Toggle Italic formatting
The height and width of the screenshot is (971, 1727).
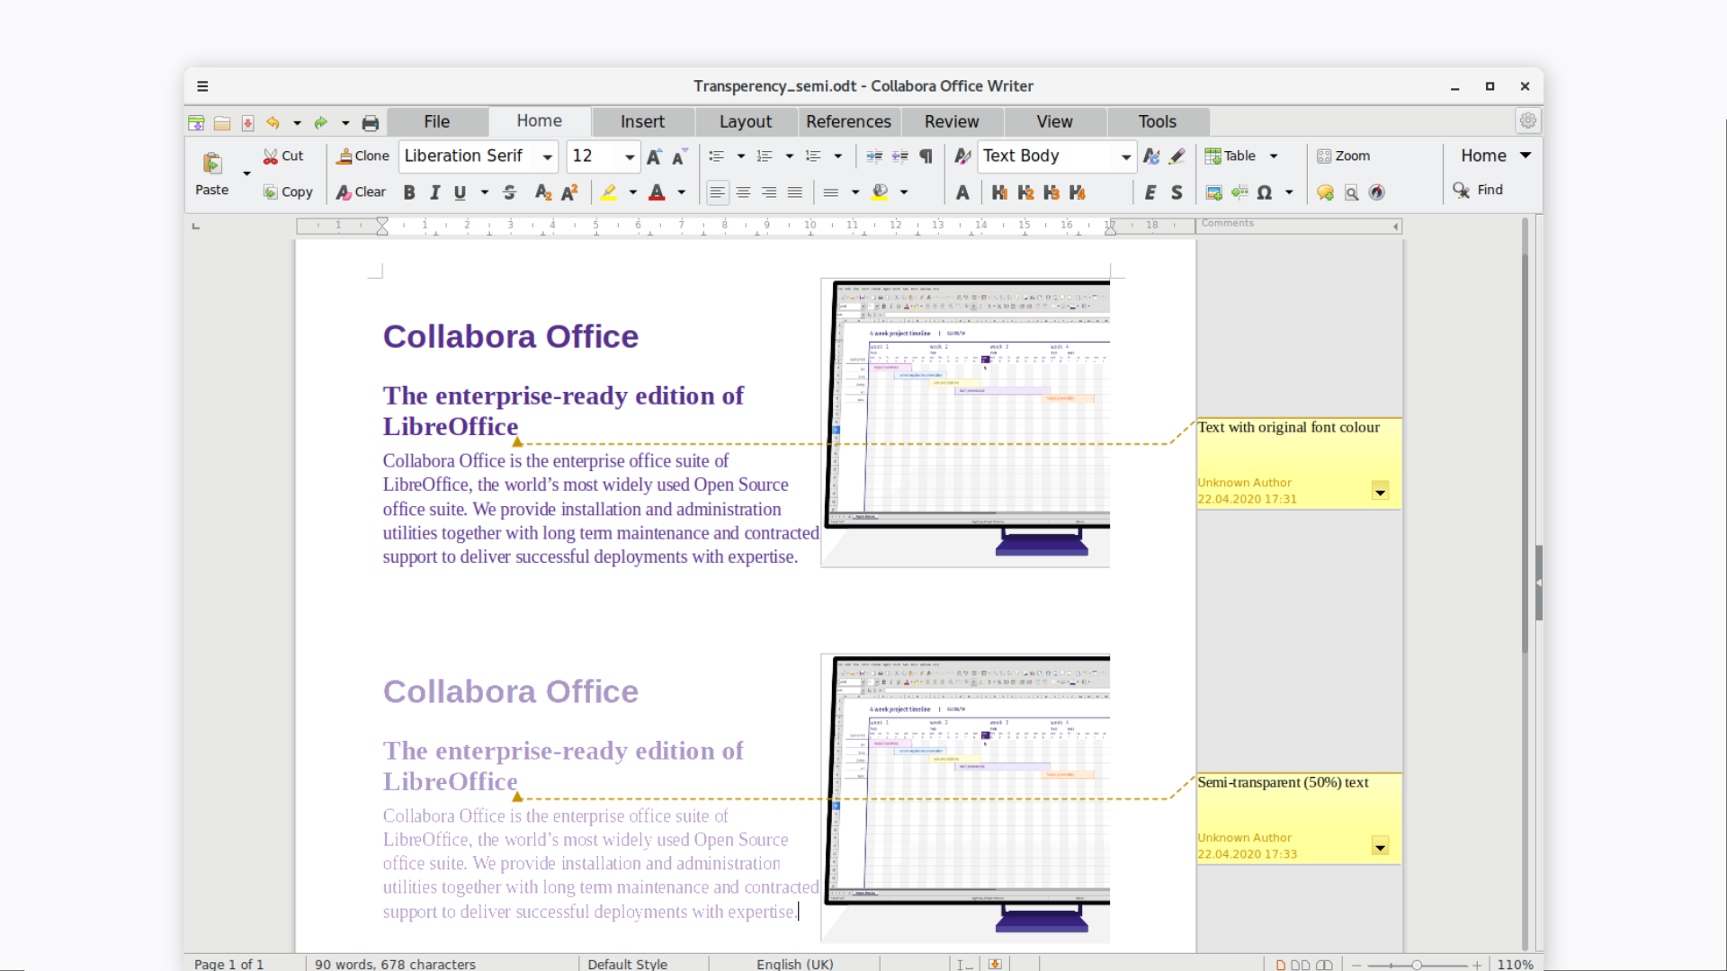point(434,192)
